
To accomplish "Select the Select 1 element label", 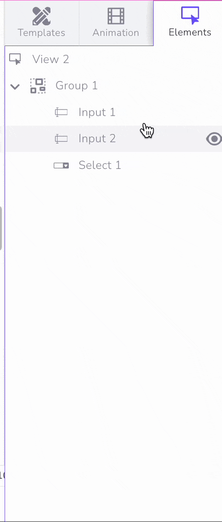I will click(100, 165).
